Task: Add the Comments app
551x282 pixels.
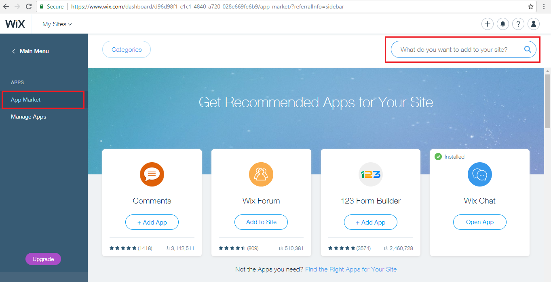Action: (x=152, y=222)
